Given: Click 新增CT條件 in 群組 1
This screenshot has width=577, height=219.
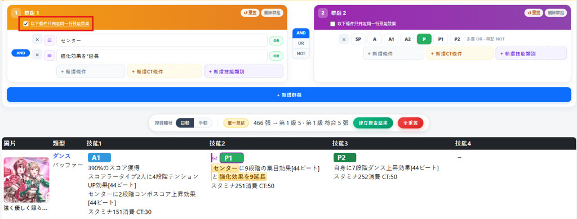Looking at the screenshot, I should (165, 71).
